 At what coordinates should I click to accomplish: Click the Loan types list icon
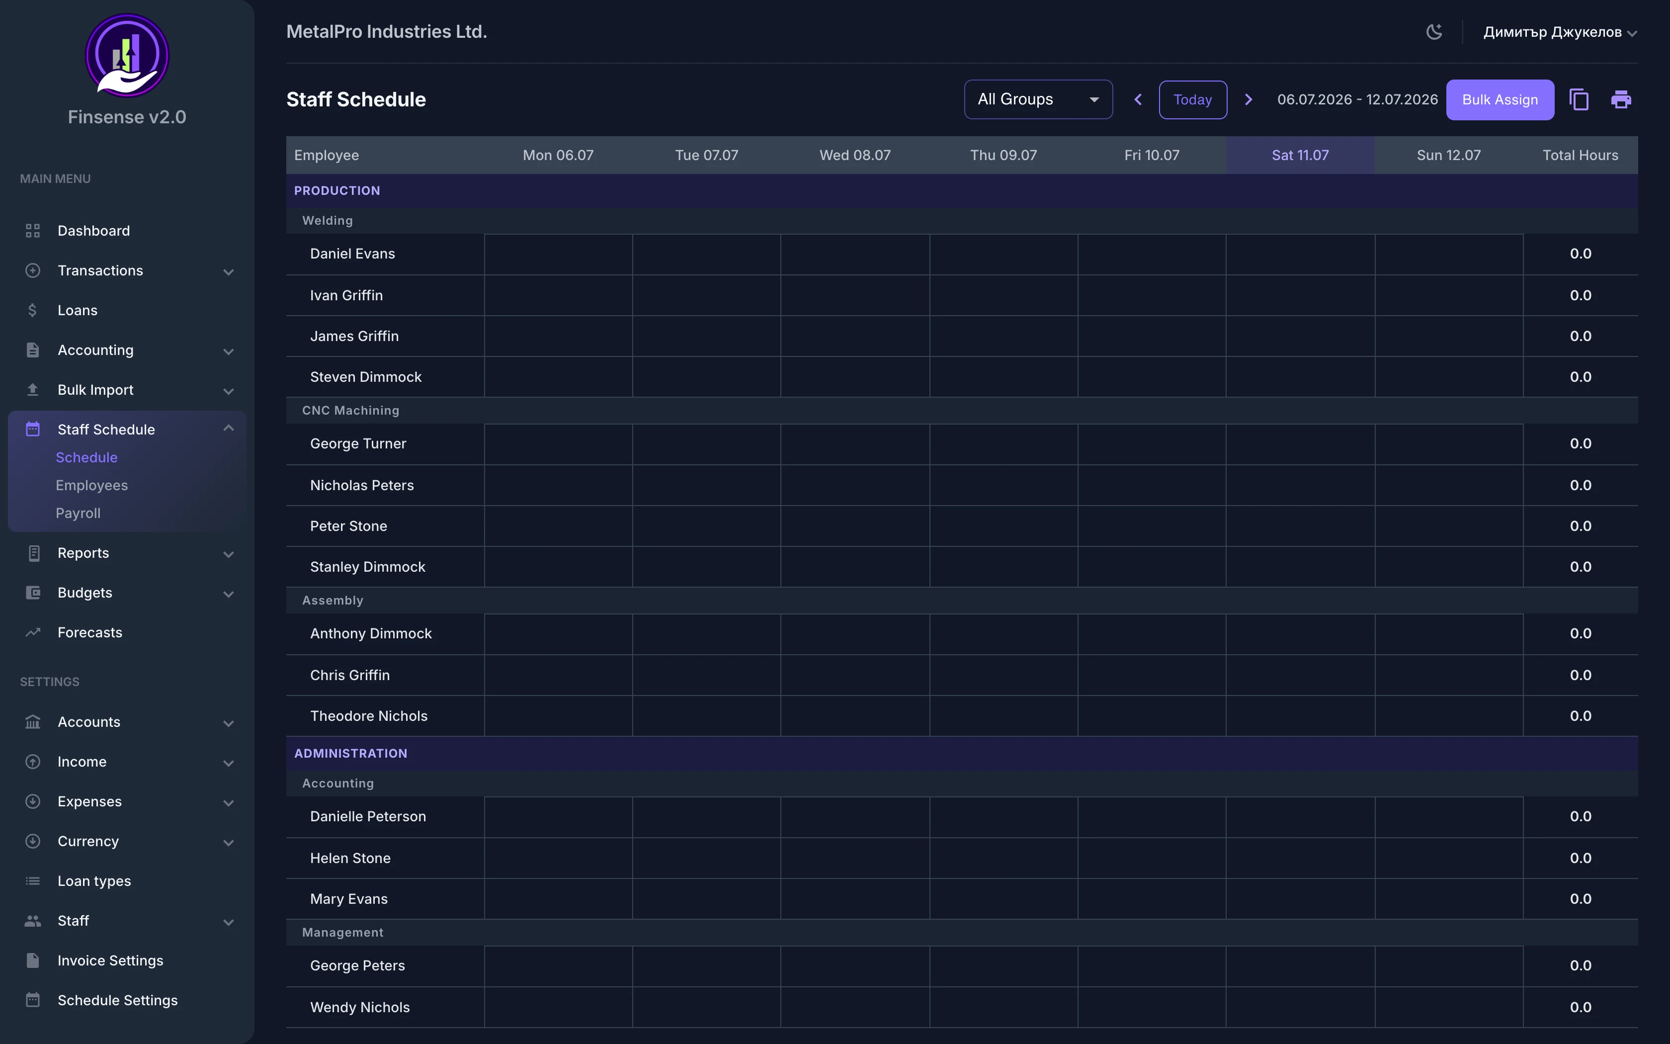[x=32, y=881]
